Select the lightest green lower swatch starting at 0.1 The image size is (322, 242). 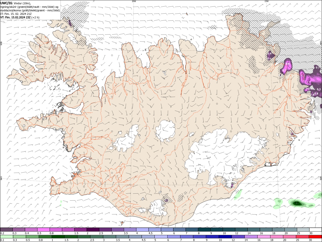coord(7,237)
